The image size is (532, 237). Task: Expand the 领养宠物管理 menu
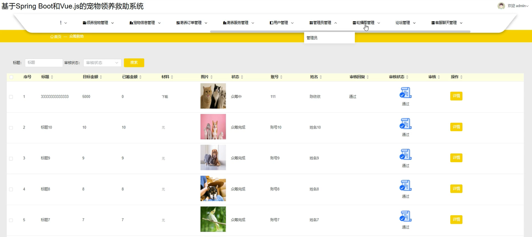click(x=98, y=23)
